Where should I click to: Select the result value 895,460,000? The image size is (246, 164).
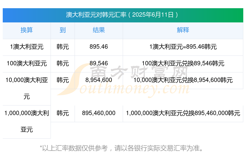point(99,113)
